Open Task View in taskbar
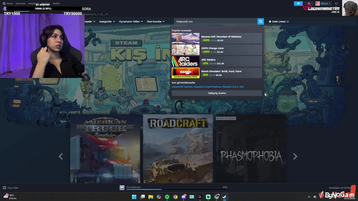358x201 pixels. pos(142,197)
